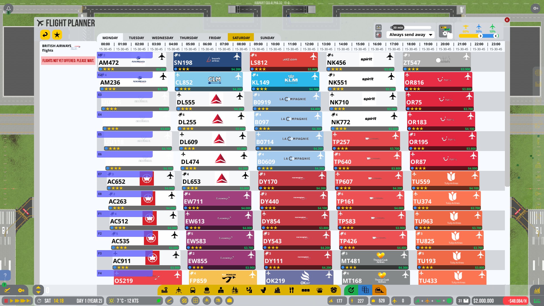The width and height of the screenshot is (544, 306).
Task: Click the star favorites button in Flight Planner
Action: point(57,35)
